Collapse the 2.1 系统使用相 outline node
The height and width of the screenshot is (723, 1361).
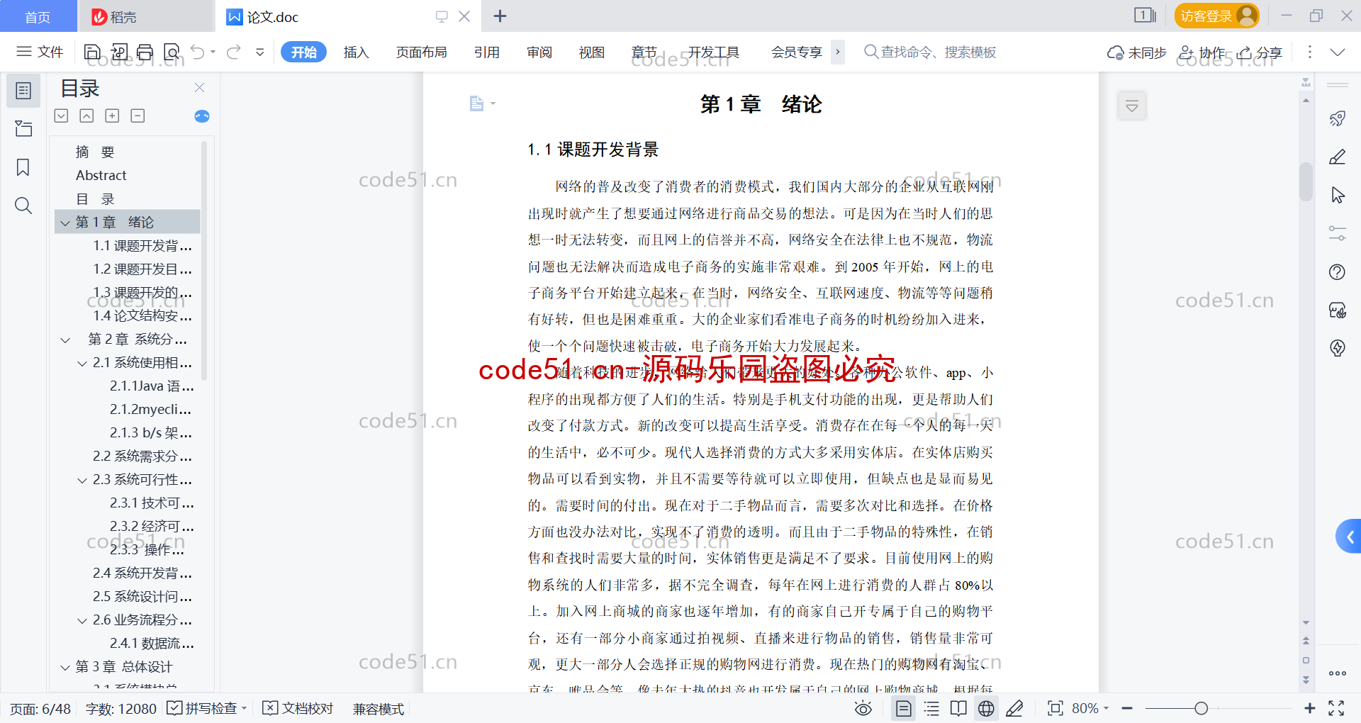click(82, 363)
